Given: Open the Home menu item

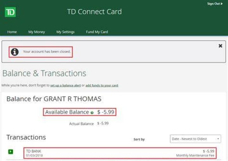Looking at the screenshot, I should click(12, 32).
